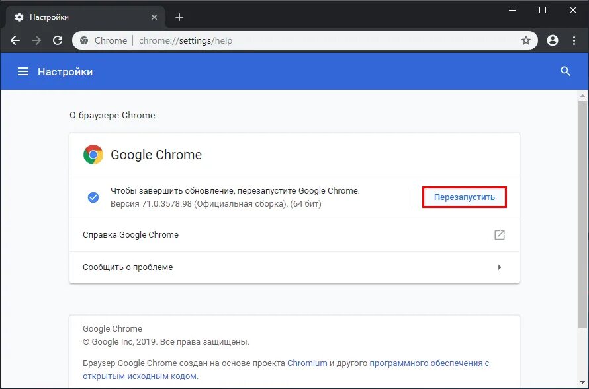
Task: Follow the Chromium link
Action: pos(307,363)
